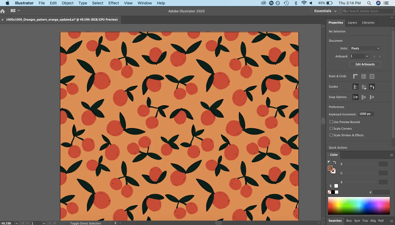Show the grid icon in Ruler & Grids
This screenshot has height=225, width=395.
(x=364, y=76)
